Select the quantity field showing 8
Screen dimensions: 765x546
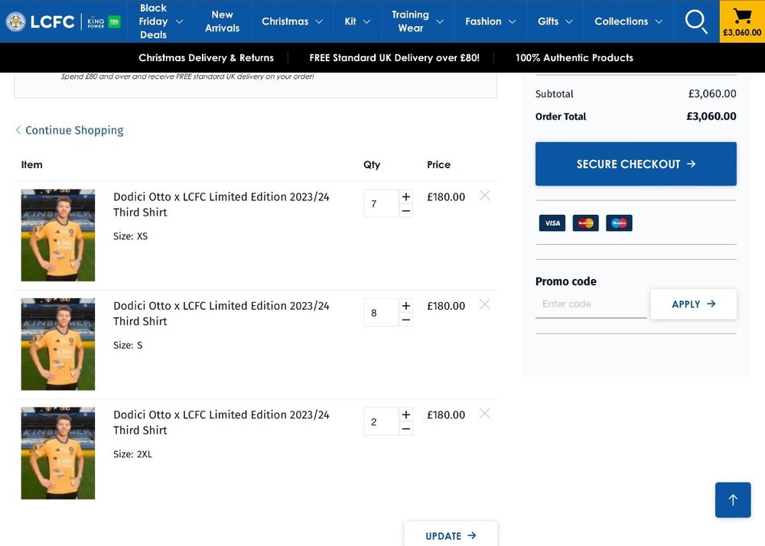coord(381,313)
